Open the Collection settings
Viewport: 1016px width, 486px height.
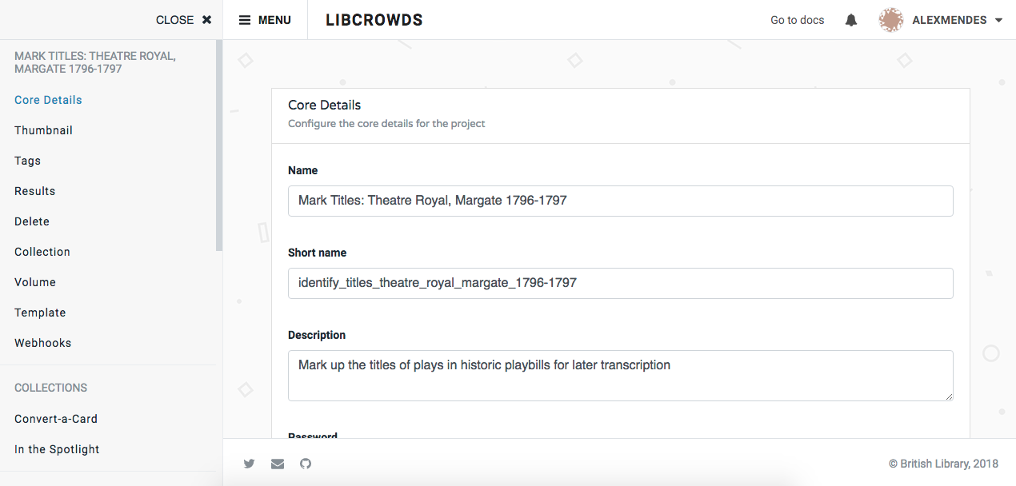(42, 251)
